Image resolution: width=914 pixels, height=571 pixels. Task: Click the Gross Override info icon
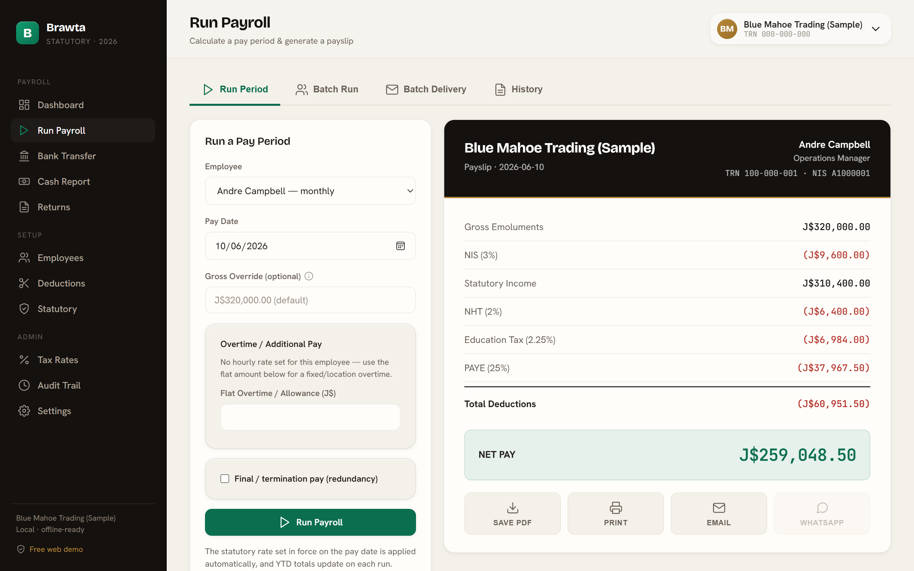point(309,276)
